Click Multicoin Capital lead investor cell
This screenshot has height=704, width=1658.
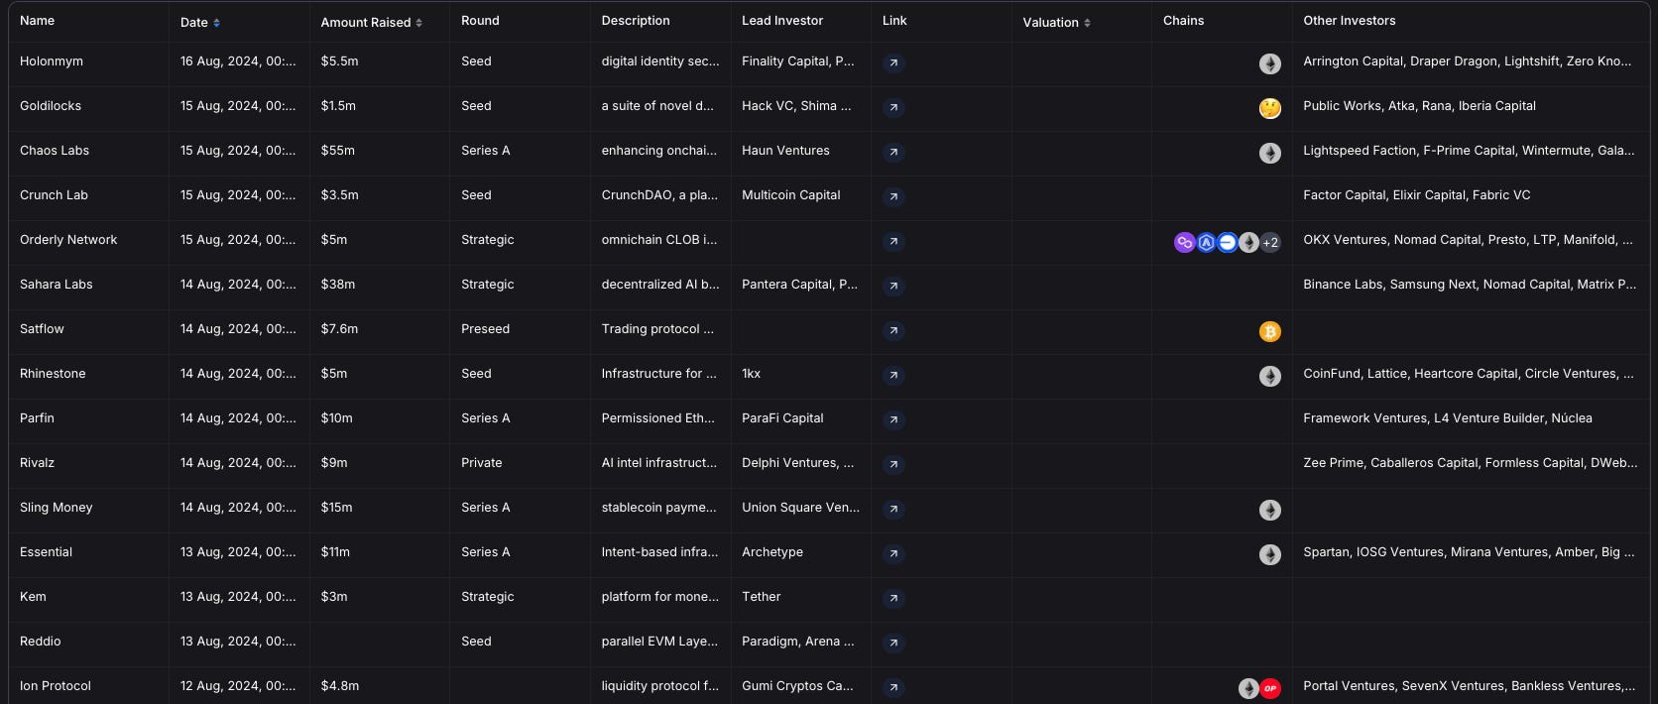click(791, 195)
